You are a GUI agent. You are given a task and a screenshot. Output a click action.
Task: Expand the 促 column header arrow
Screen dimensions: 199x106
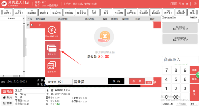pyautogui.click(x=29, y=19)
